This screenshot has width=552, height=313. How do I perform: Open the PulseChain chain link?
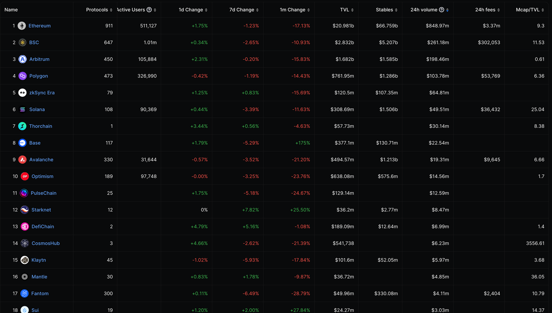point(43,193)
